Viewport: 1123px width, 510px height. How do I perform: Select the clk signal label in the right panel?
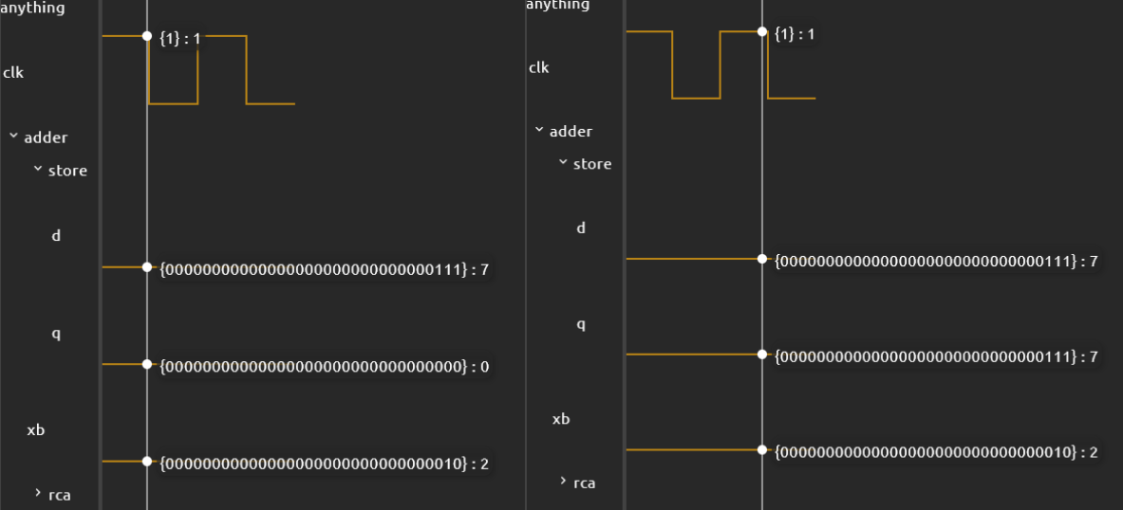[x=538, y=68]
